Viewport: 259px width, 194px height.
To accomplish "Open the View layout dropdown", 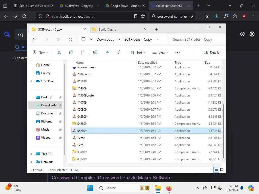I will [x=160, y=53].
